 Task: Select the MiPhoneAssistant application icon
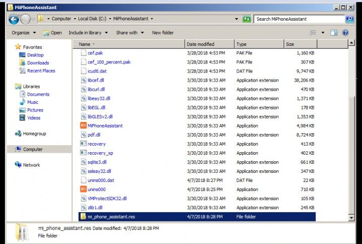(83, 126)
